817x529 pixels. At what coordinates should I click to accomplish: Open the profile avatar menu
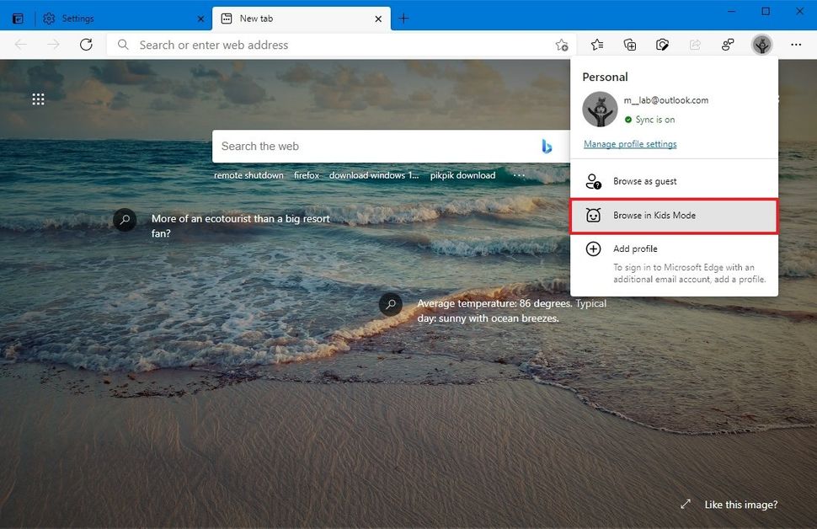click(761, 45)
